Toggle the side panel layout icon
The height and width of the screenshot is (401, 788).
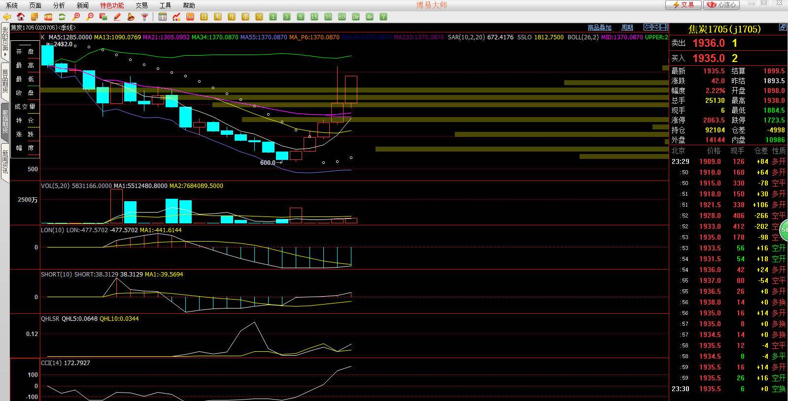664,27
